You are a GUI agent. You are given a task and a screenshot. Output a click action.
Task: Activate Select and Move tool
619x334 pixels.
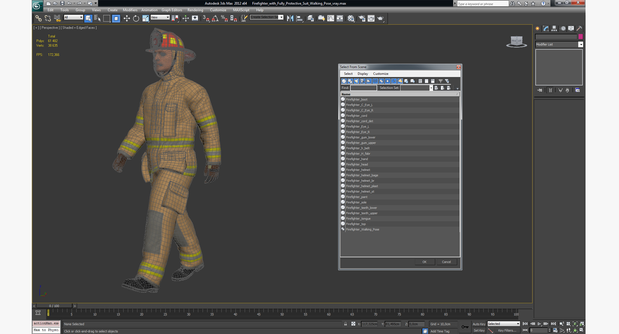click(x=126, y=18)
